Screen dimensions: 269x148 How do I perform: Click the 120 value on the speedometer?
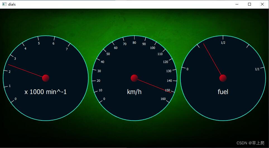tap(165, 62)
